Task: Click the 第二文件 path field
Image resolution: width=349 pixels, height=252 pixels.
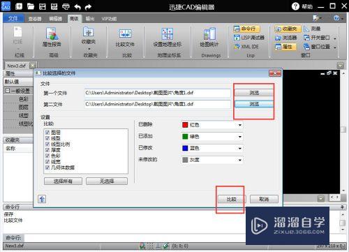Action: pos(157,104)
